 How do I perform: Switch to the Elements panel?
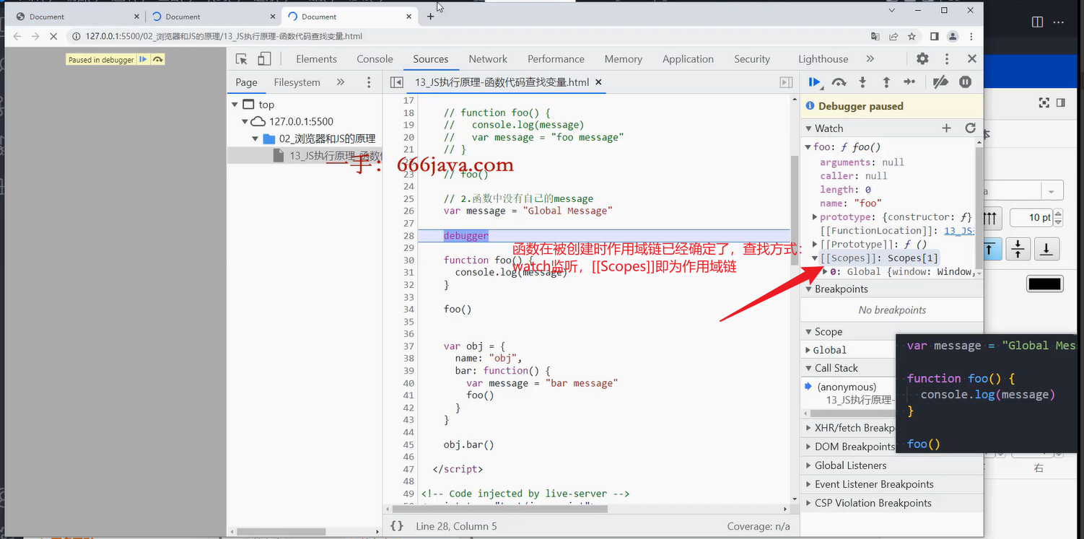point(316,59)
